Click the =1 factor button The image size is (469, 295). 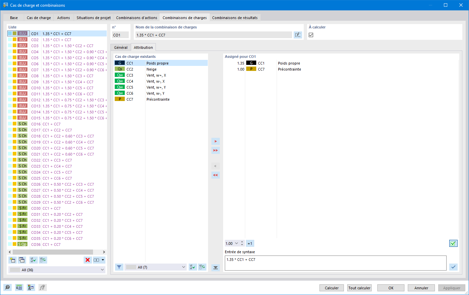[x=250, y=243]
